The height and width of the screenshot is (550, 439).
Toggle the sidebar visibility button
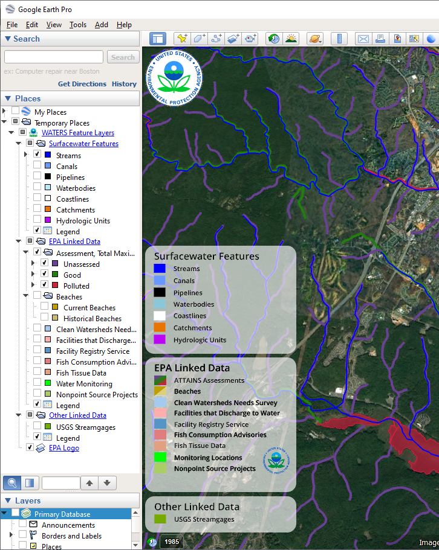pyautogui.click(x=158, y=39)
